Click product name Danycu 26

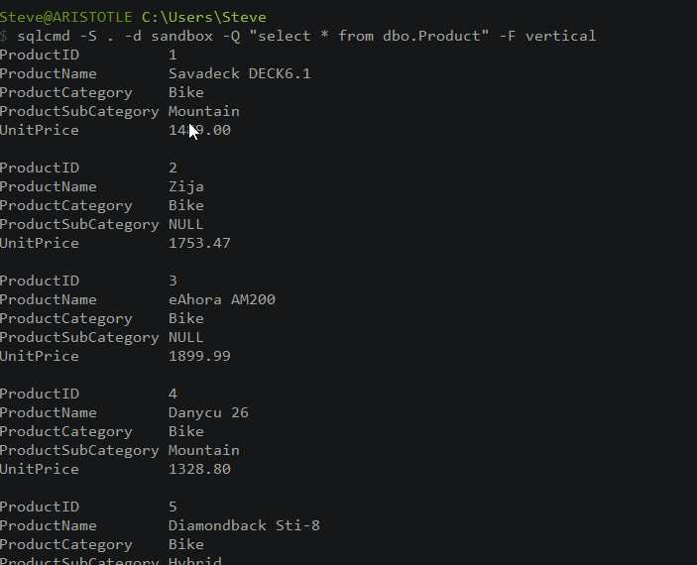pyautogui.click(x=208, y=412)
